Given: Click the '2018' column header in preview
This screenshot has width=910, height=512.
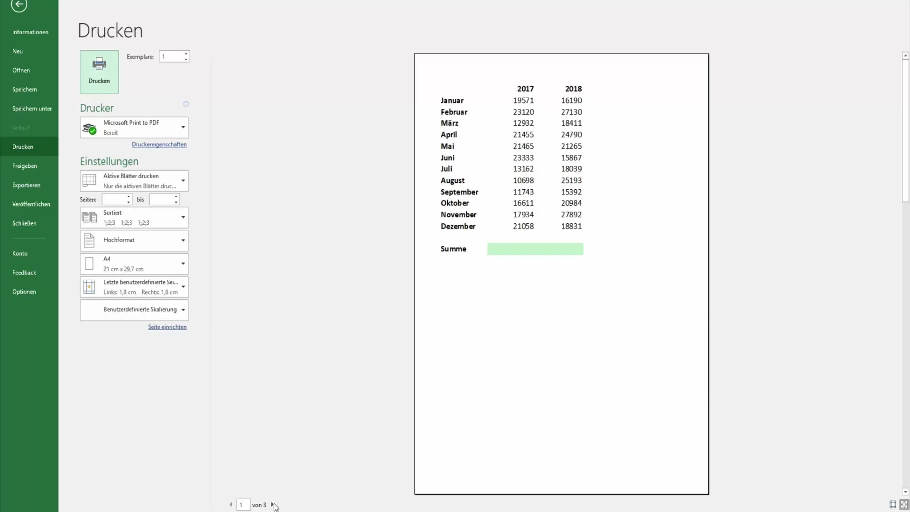Looking at the screenshot, I should coord(573,89).
